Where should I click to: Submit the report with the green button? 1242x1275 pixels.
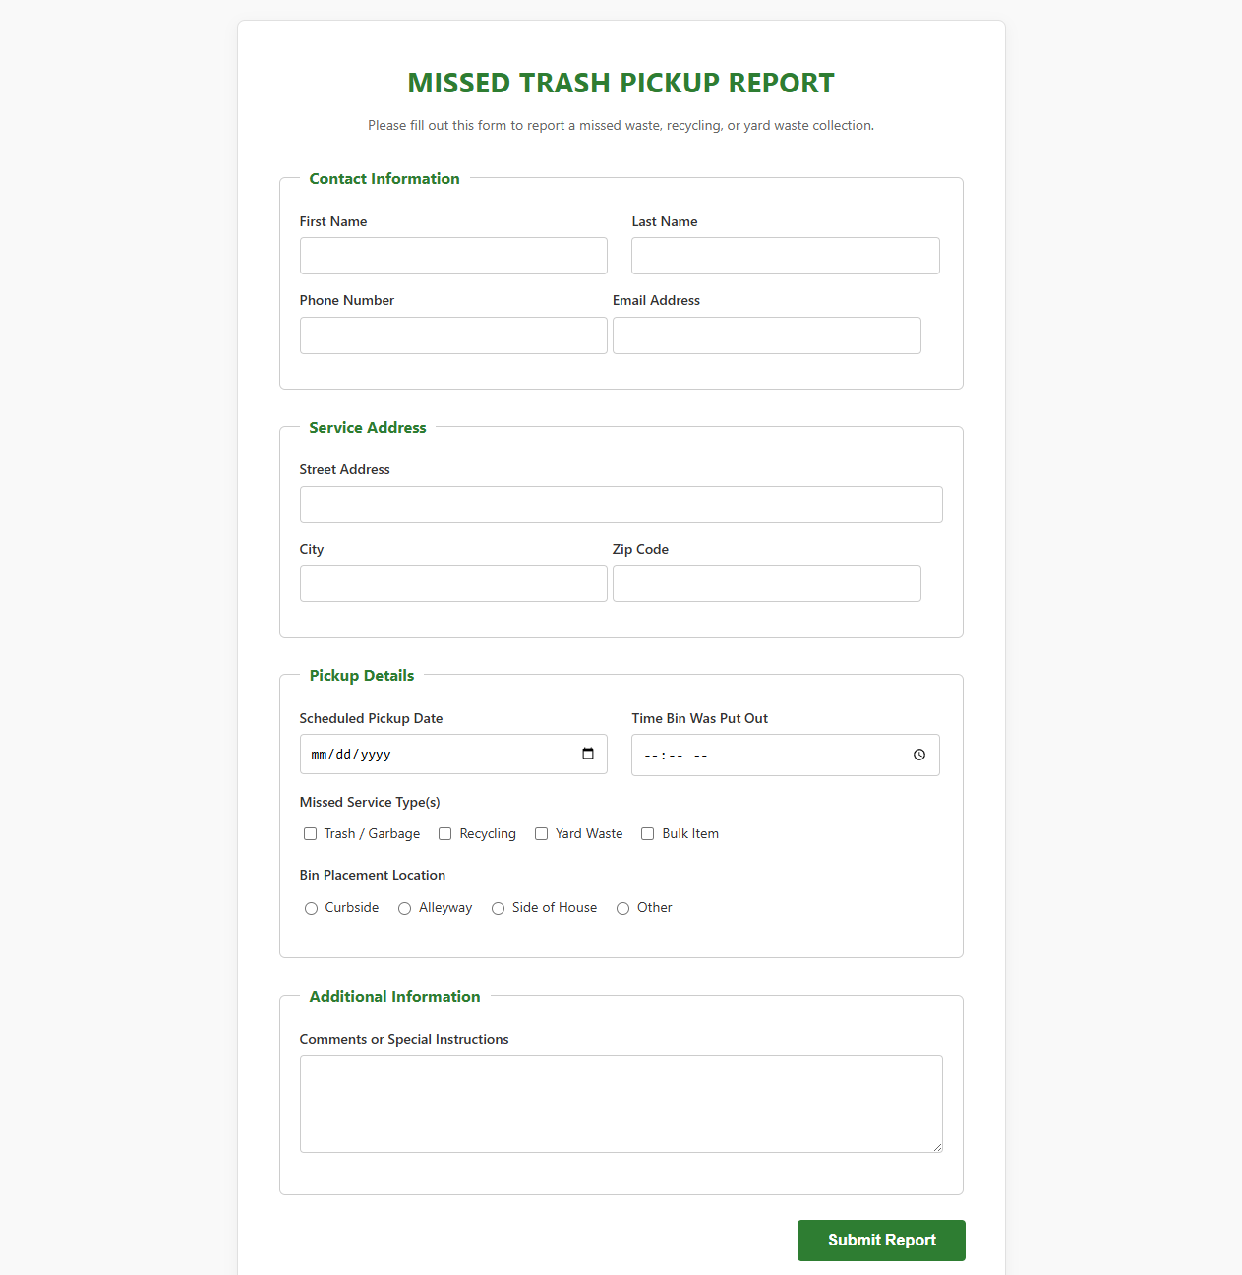(881, 1240)
